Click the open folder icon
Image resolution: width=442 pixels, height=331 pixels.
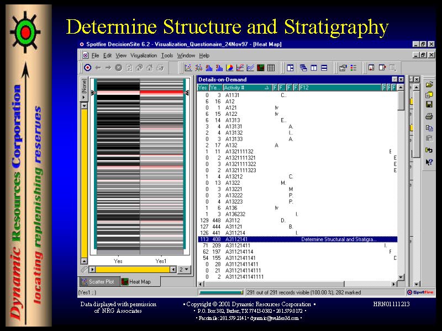click(429, 84)
